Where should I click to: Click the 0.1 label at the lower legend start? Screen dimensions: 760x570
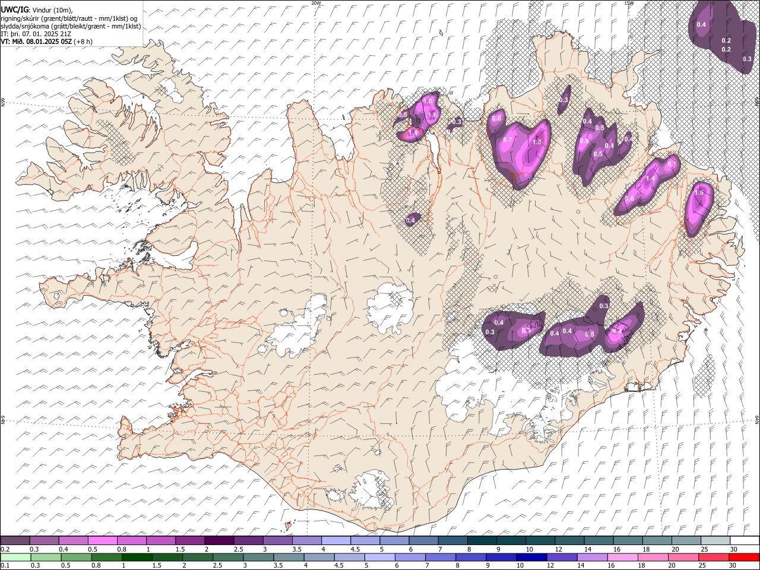4,565
